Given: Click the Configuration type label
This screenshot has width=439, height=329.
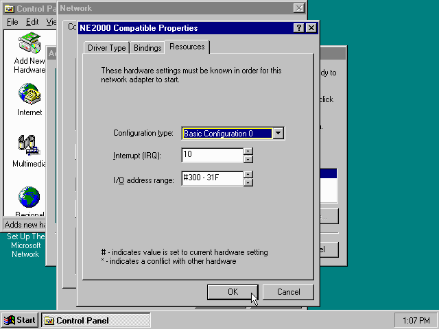Looking at the screenshot, I should pos(143,133).
